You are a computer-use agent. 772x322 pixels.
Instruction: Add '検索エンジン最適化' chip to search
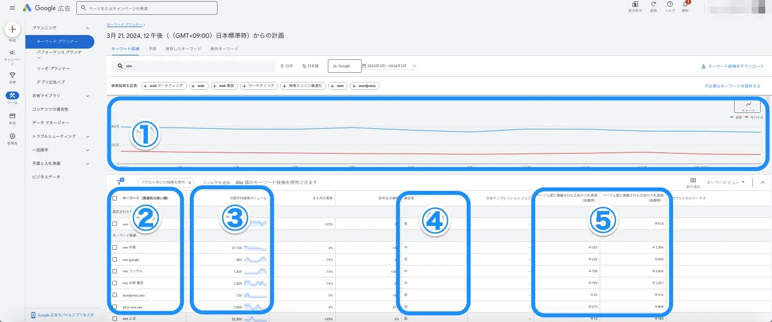[x=303, y=86]
